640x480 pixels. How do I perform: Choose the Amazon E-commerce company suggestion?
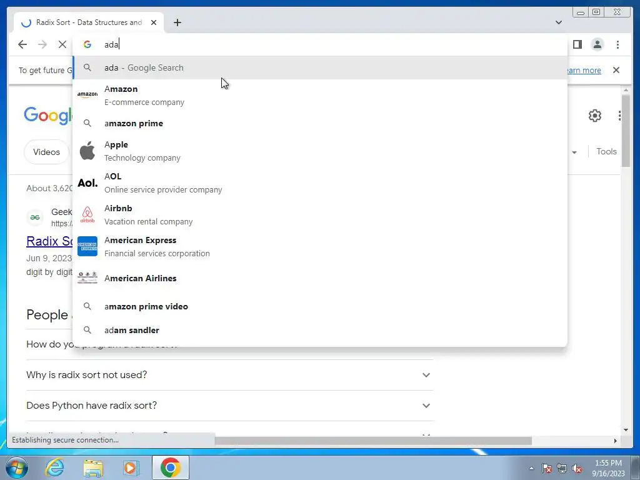pyautogui.click(x=320, y=96)
